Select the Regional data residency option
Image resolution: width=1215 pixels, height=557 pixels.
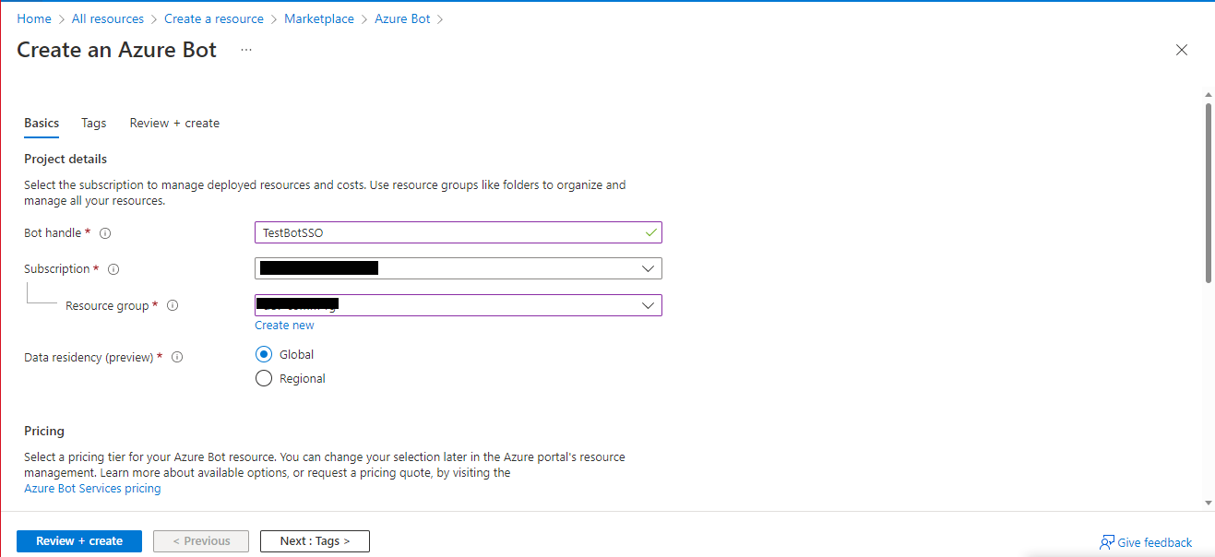coord(264,378)
